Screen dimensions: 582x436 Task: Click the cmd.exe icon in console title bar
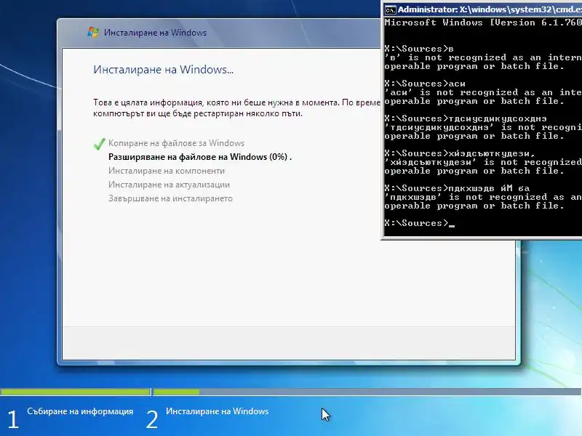(x=391, y=9)
